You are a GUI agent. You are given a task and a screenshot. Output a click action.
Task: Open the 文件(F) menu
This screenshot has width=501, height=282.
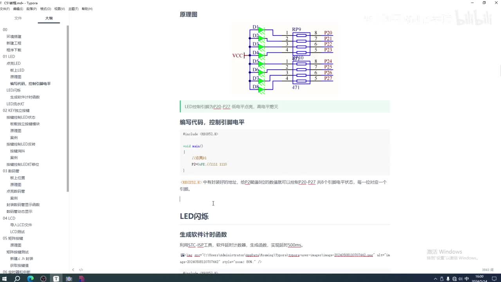(x=5, y=9)
